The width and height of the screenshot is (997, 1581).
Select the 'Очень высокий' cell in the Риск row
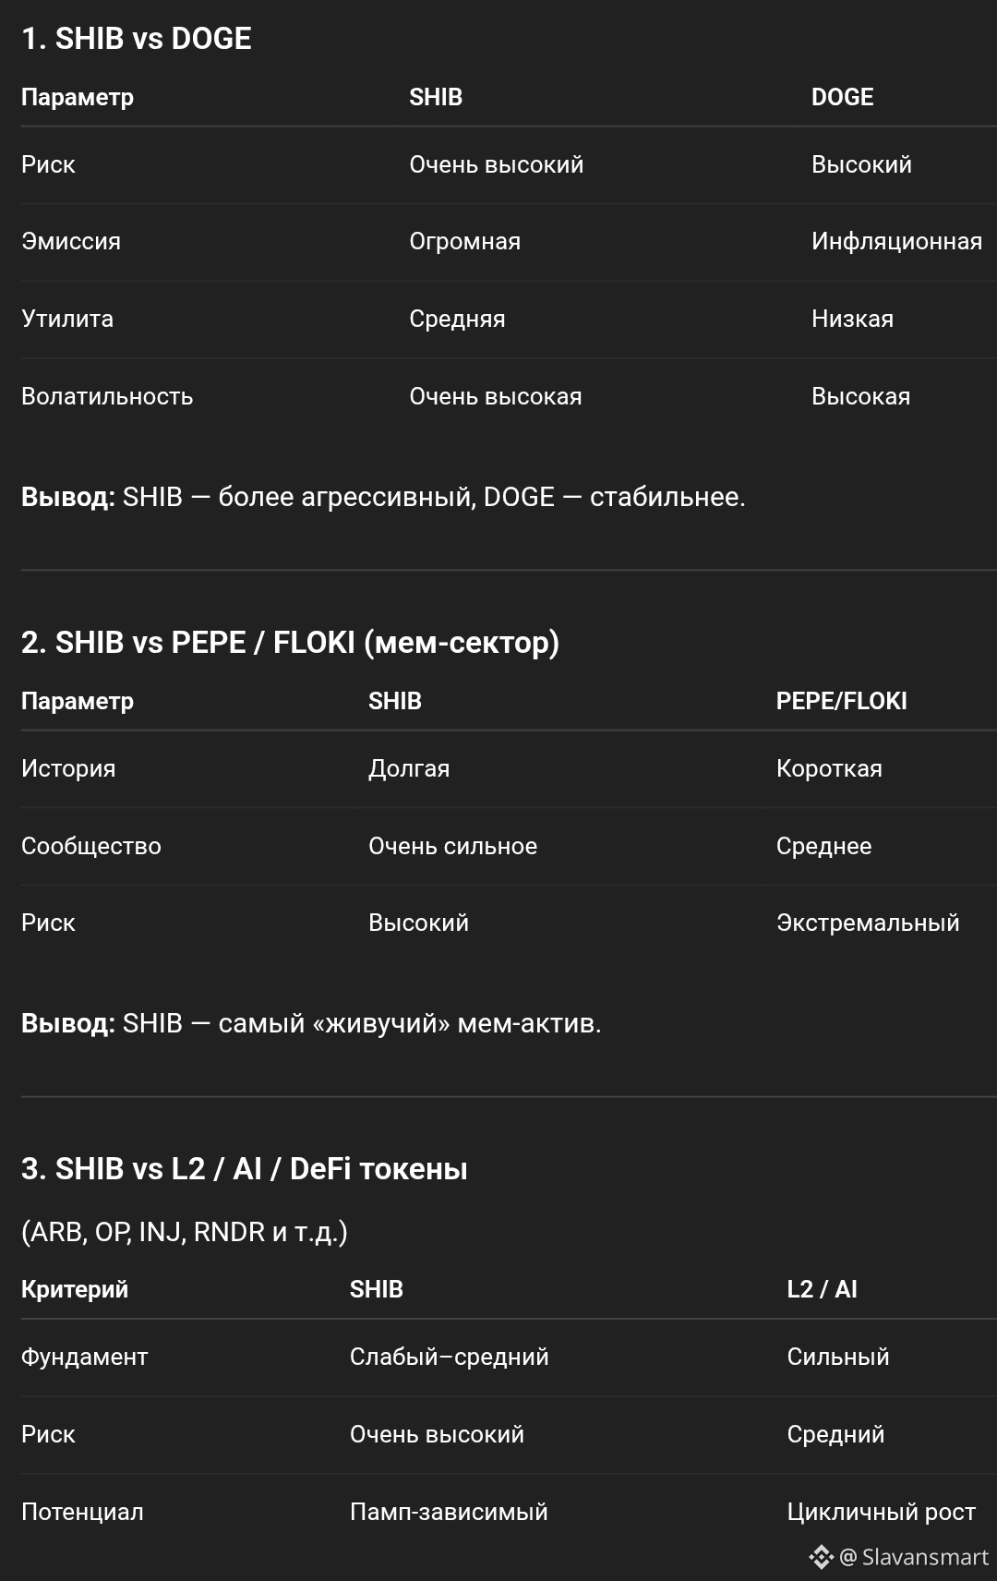click(x=497, y=164)
